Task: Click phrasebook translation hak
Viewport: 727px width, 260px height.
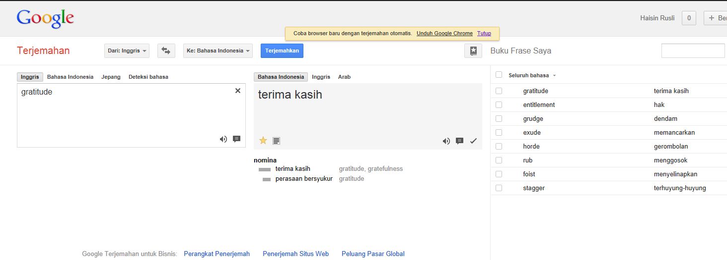Action: (659, 104)
